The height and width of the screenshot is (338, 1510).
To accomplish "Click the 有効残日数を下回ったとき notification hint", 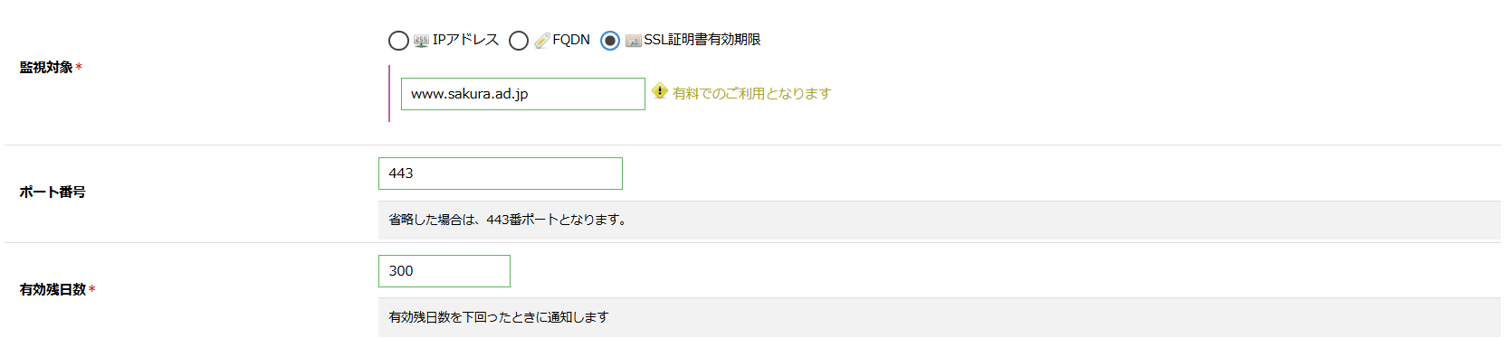I will [499, 317].
